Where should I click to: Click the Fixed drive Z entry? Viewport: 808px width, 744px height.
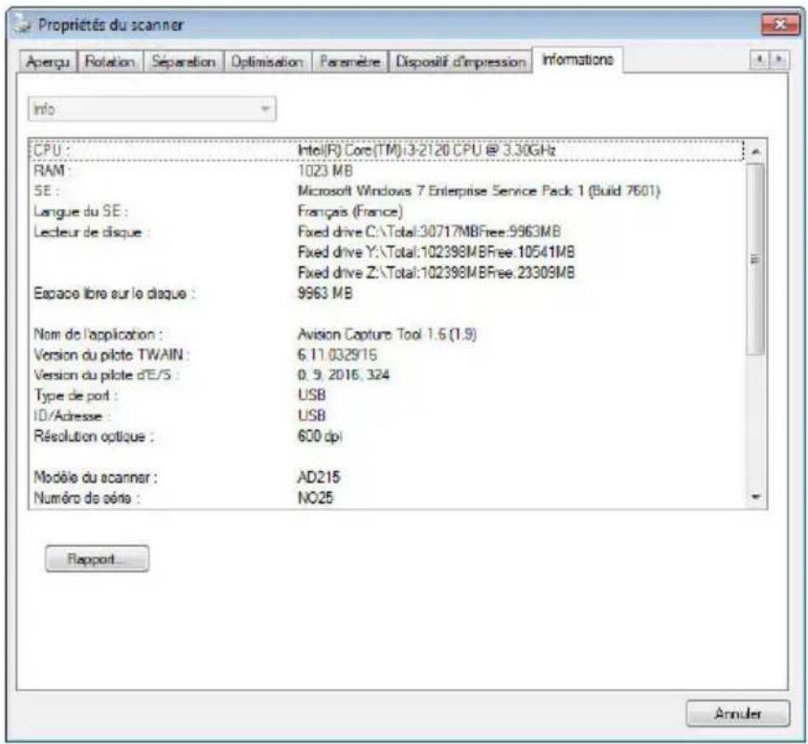[x=436, y=272]
